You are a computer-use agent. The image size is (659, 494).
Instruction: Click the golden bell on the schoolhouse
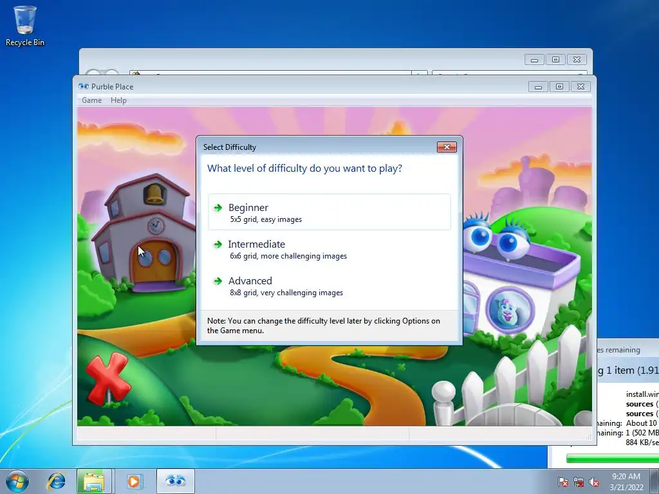(x=154, y=195)
